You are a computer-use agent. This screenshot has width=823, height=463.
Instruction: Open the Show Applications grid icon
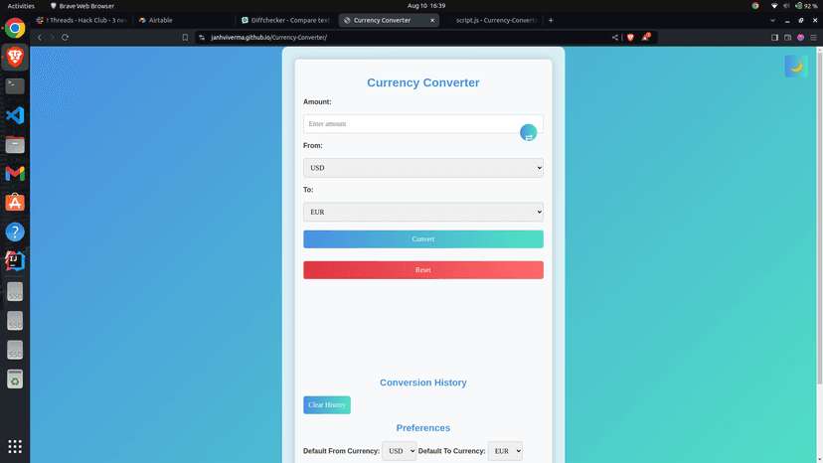15,446
